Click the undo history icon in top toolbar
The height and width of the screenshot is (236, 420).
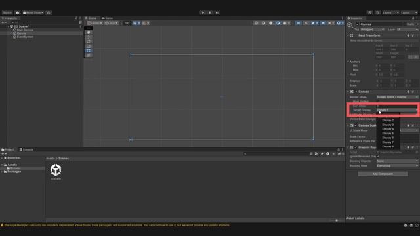(370, 13)
